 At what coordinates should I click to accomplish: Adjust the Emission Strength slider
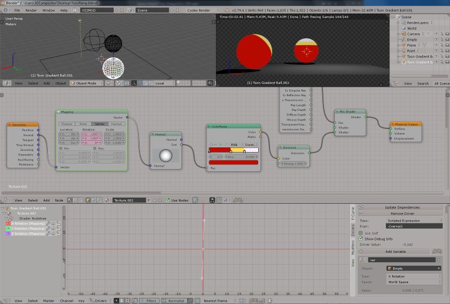click(x=293, y=163)
